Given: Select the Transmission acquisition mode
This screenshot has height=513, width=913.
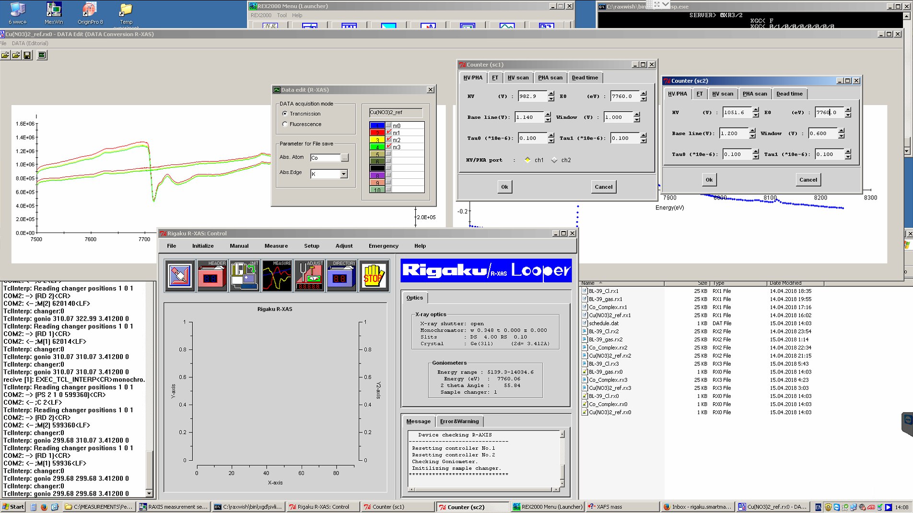Looking at the screenshot, I should click(285, 114).
